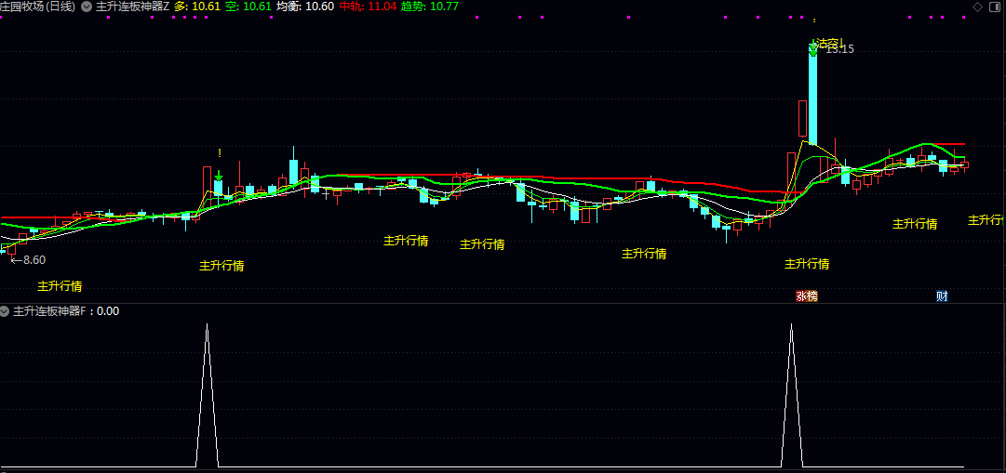The image size is (1006, 473).
Task: Click the diamond icon at top right
Action: tap(977, 7)
